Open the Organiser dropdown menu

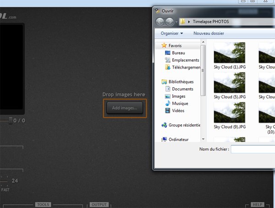click(x=172, y=33)
